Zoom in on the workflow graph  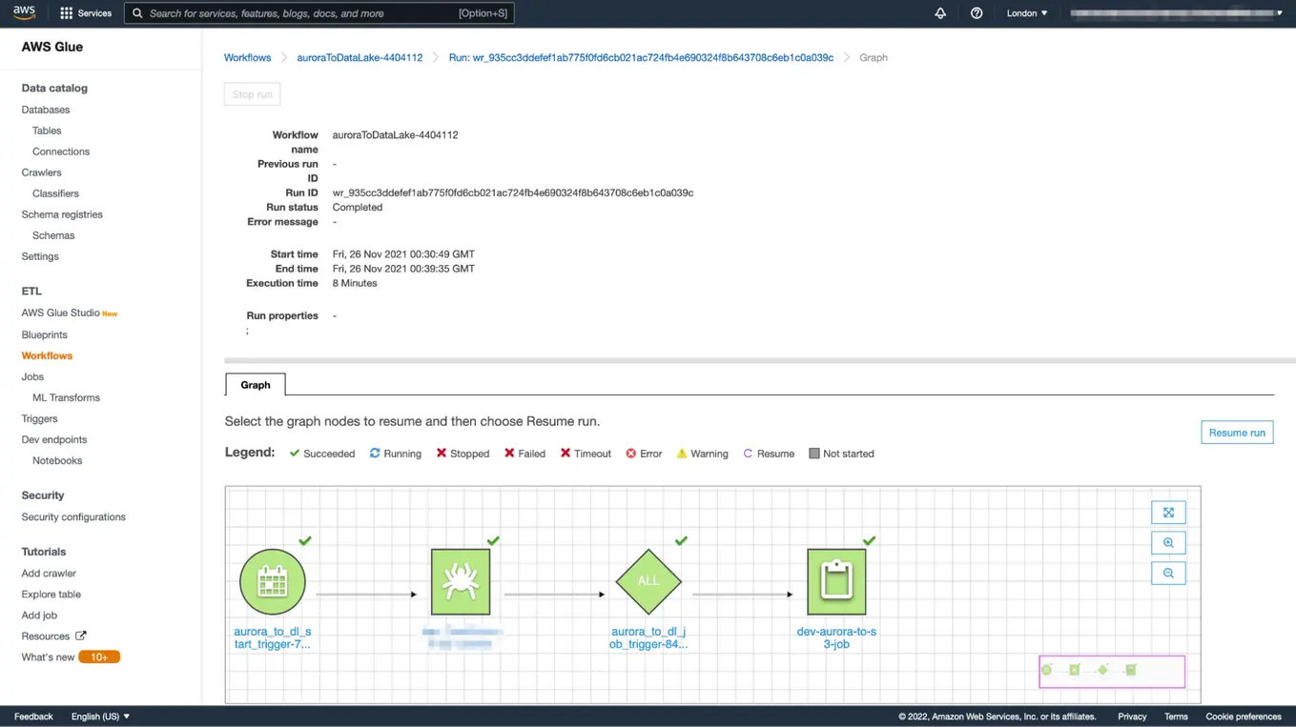(x=1168, y=542)
